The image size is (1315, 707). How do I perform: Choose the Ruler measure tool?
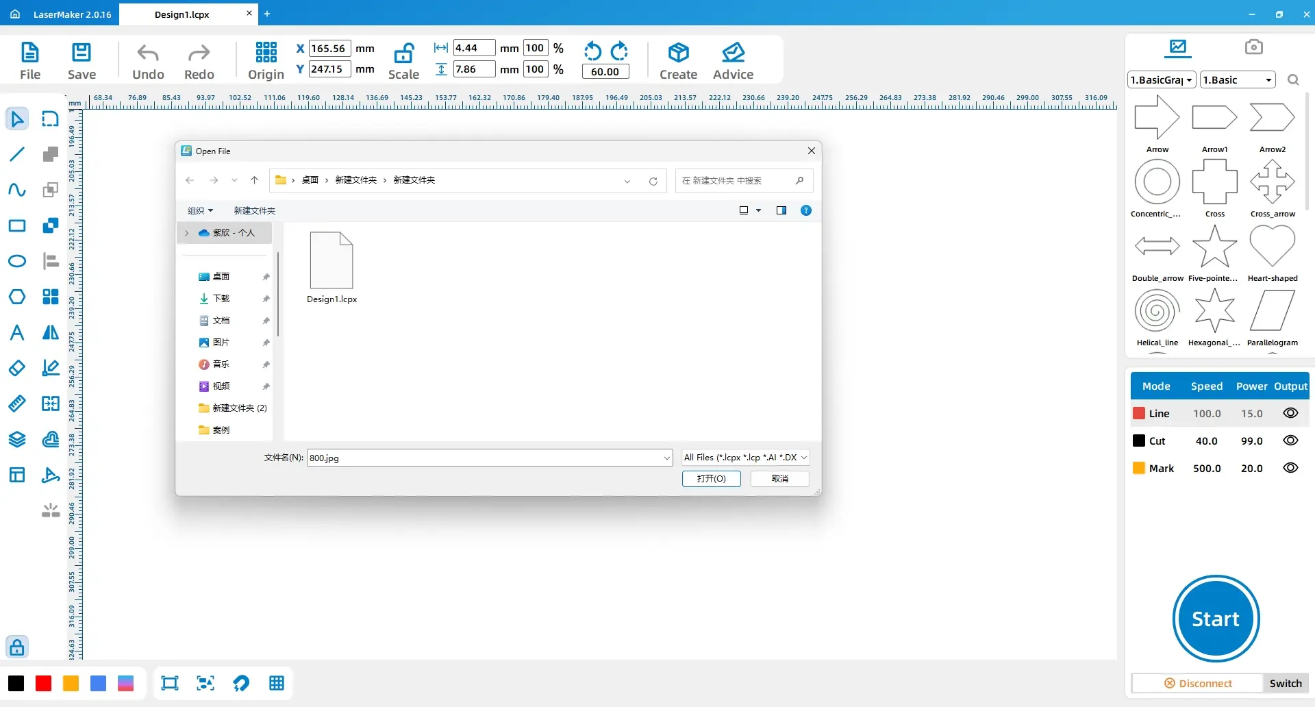pyautogui.click(x=17, y=404)
